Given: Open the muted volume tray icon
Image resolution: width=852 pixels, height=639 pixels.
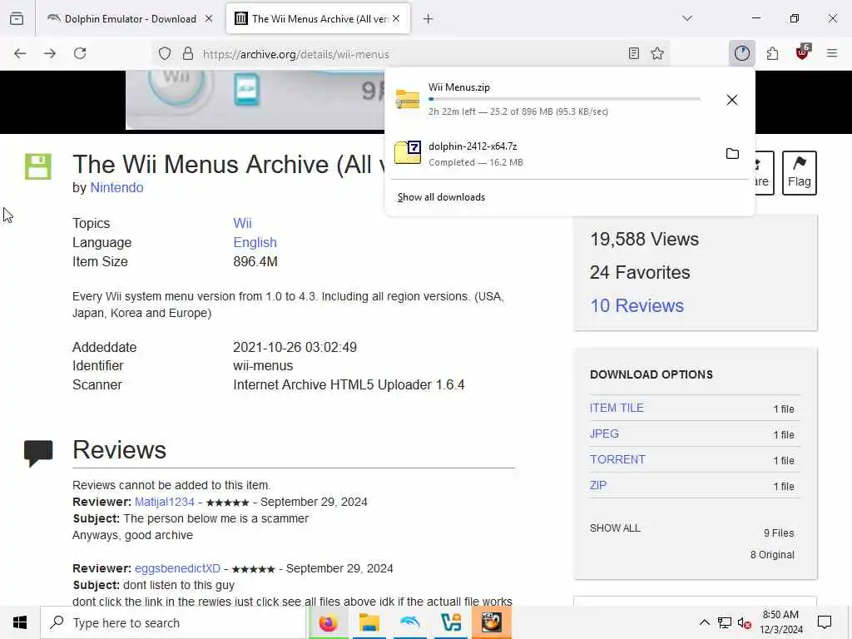Looking at the screenshot, I should click(744, 622).
